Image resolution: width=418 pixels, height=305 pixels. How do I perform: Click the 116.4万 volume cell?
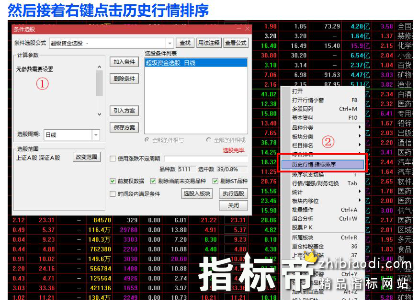pos(99,230)
